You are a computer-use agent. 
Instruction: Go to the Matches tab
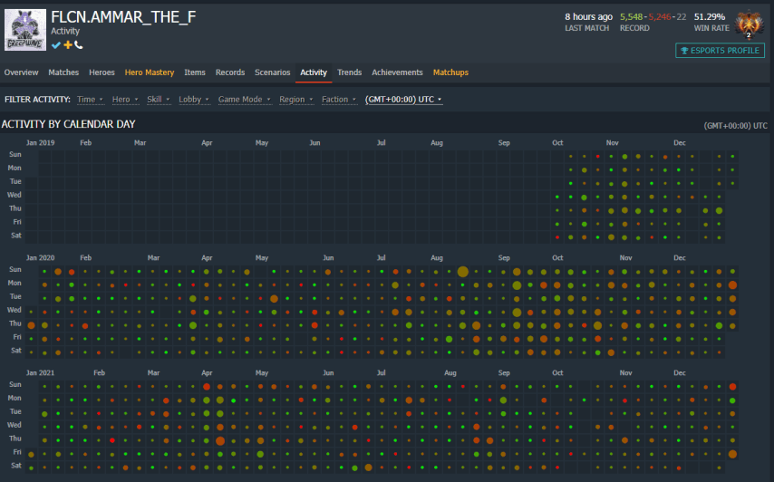point(63,72)
